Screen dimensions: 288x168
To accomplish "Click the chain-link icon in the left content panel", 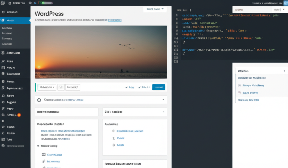I will coord(44,161).
